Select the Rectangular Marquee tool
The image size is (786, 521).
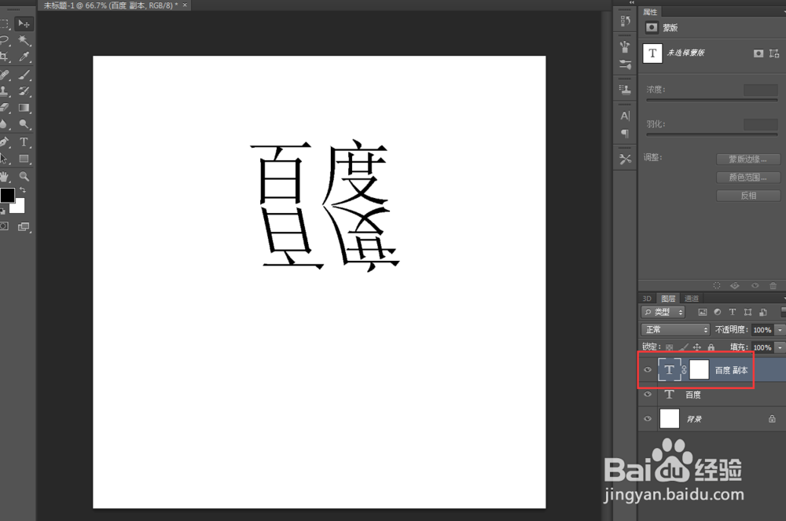click(x=4, y=24)
